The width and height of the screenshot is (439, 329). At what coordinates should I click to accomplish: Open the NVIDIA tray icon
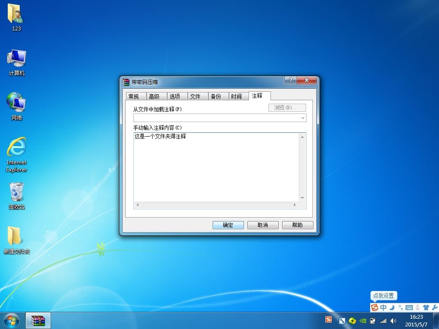(x=363, y=321)
